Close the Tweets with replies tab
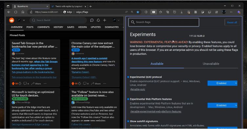Screen dimensions: 247x129 coord(85,7)
